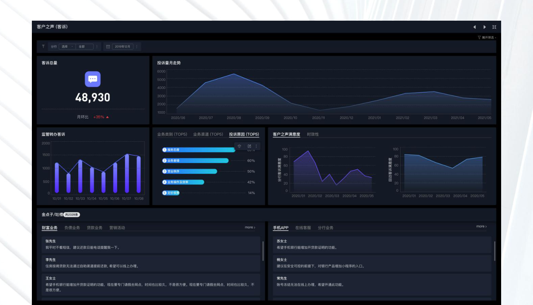Click the 共2328条 count badge
The height and width of the screenshot is (305, 533).
(x=72, y=214)
